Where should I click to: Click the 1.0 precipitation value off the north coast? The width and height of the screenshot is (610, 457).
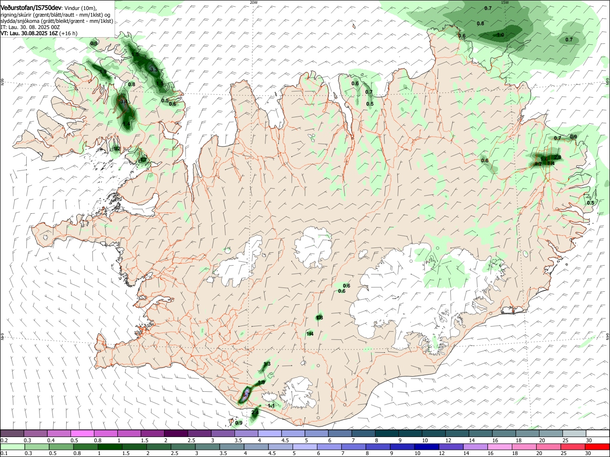[x=500, y=35]
